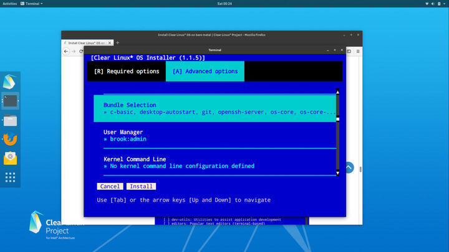Close the Install Clear Linux tab
Image resolution: width=449 pixels, height=252 pixels.
click(x=110, y=43)
